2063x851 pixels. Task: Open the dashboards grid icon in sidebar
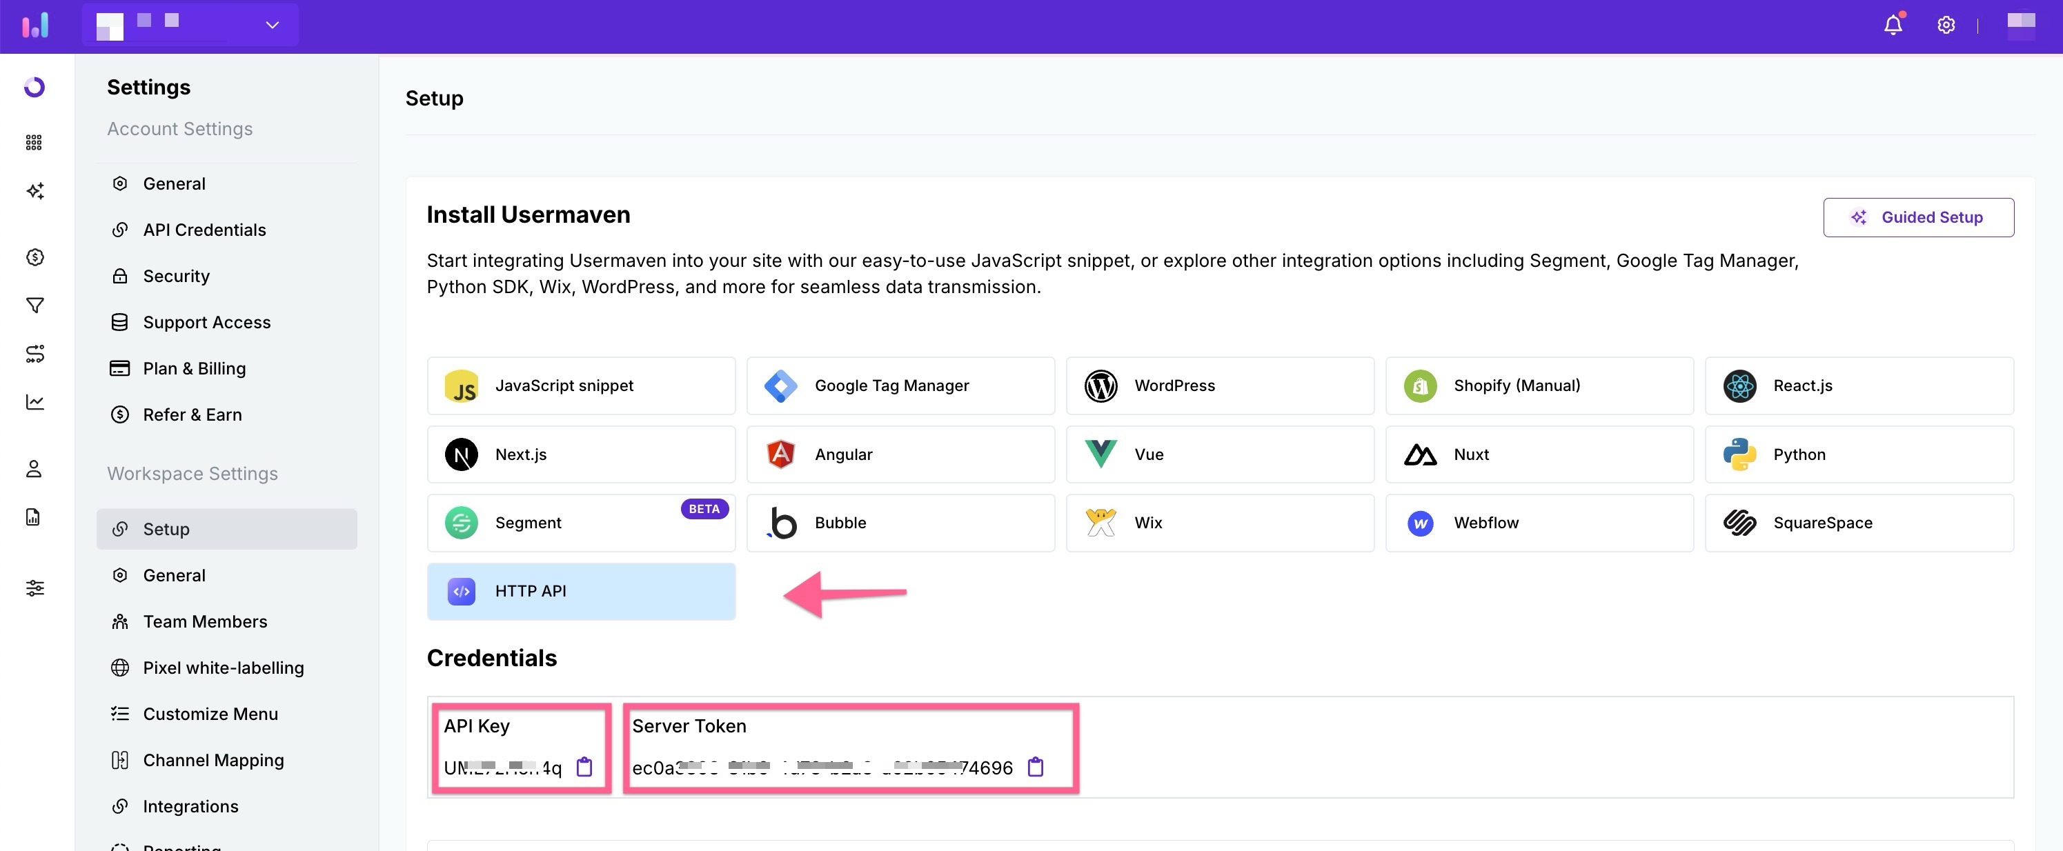tap(34, 141)
